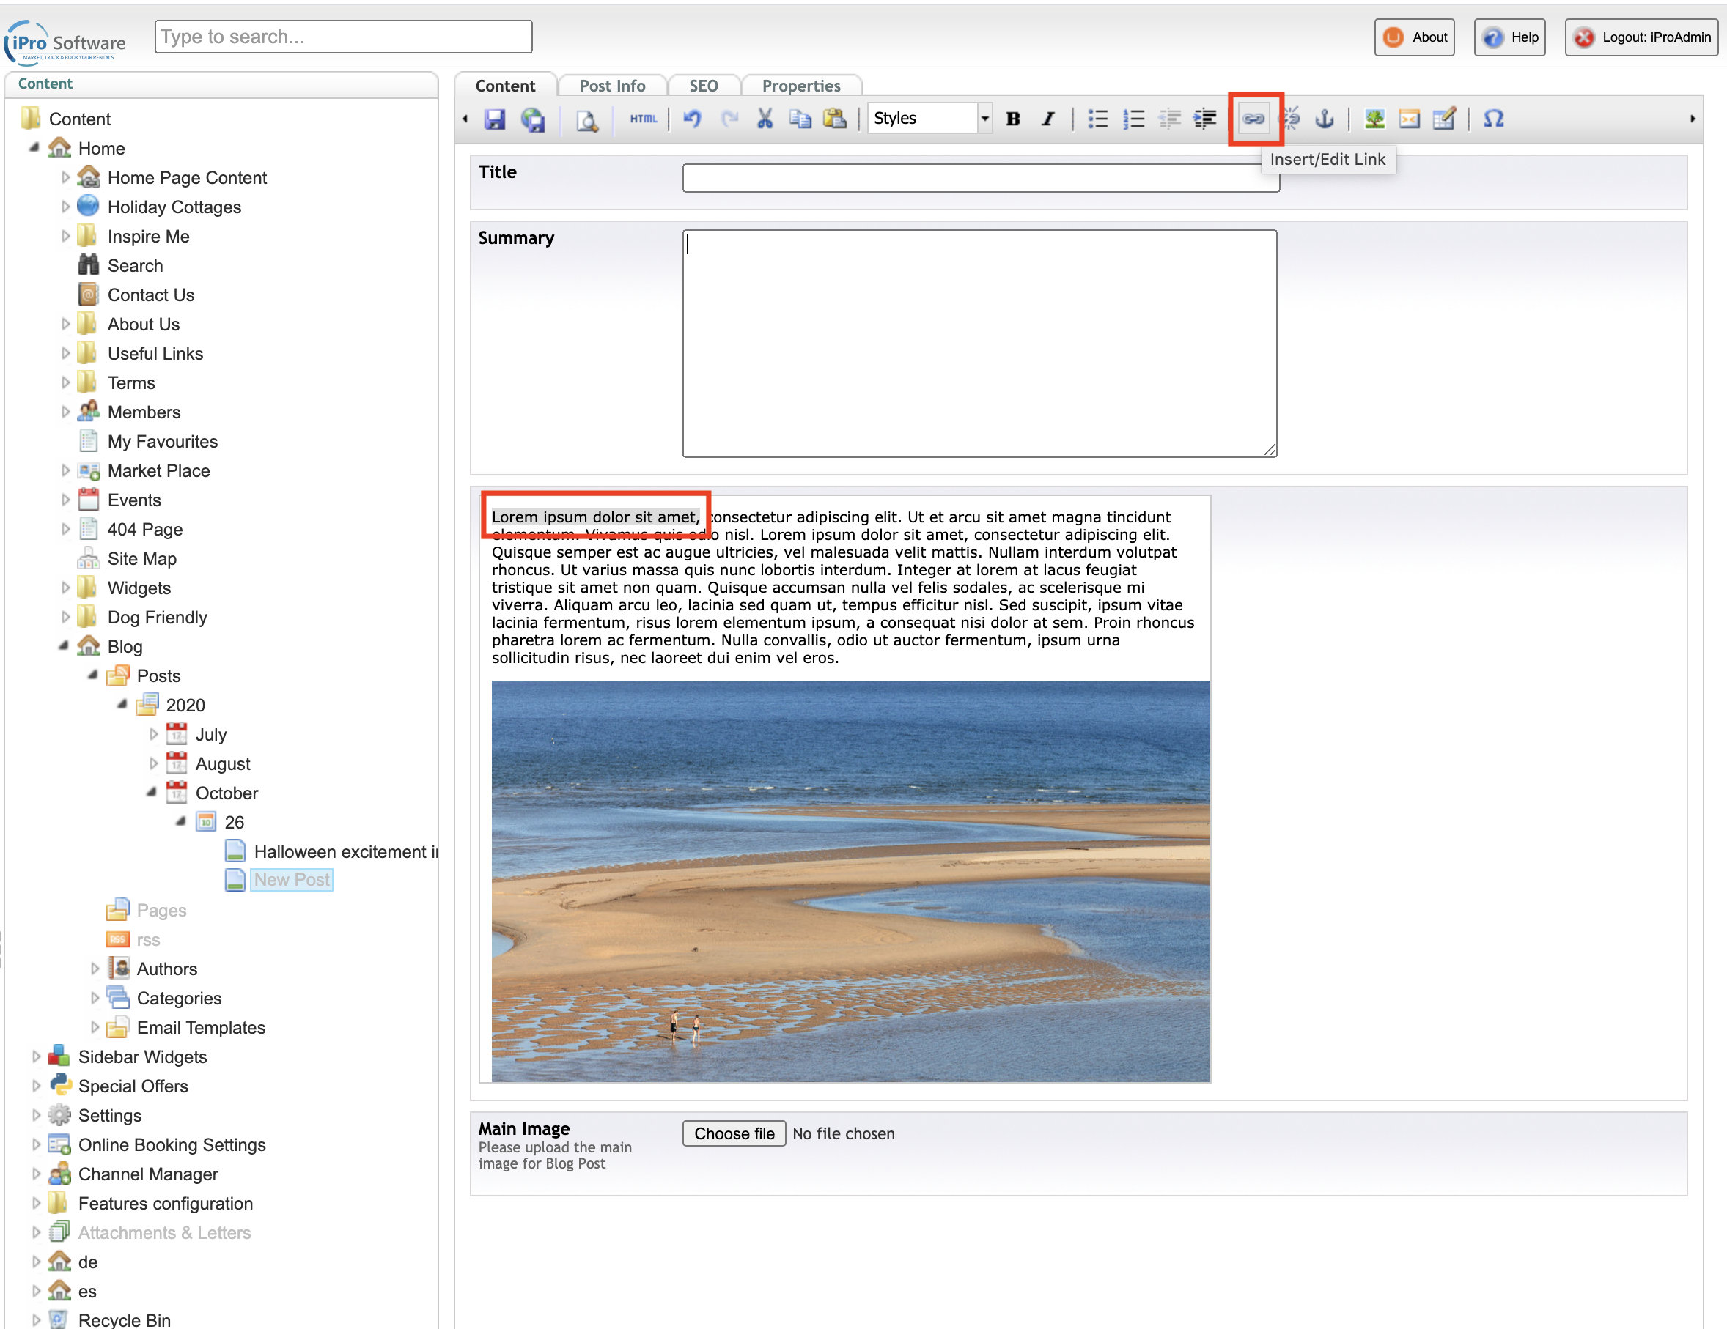Viewport: 1727px width, 1329px height.
Task: Toggle italic formatting
Action: click(1047, 119)
